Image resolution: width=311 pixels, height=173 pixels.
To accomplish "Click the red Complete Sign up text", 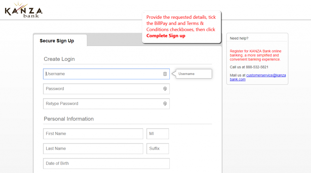I will [x=166, y=36].
